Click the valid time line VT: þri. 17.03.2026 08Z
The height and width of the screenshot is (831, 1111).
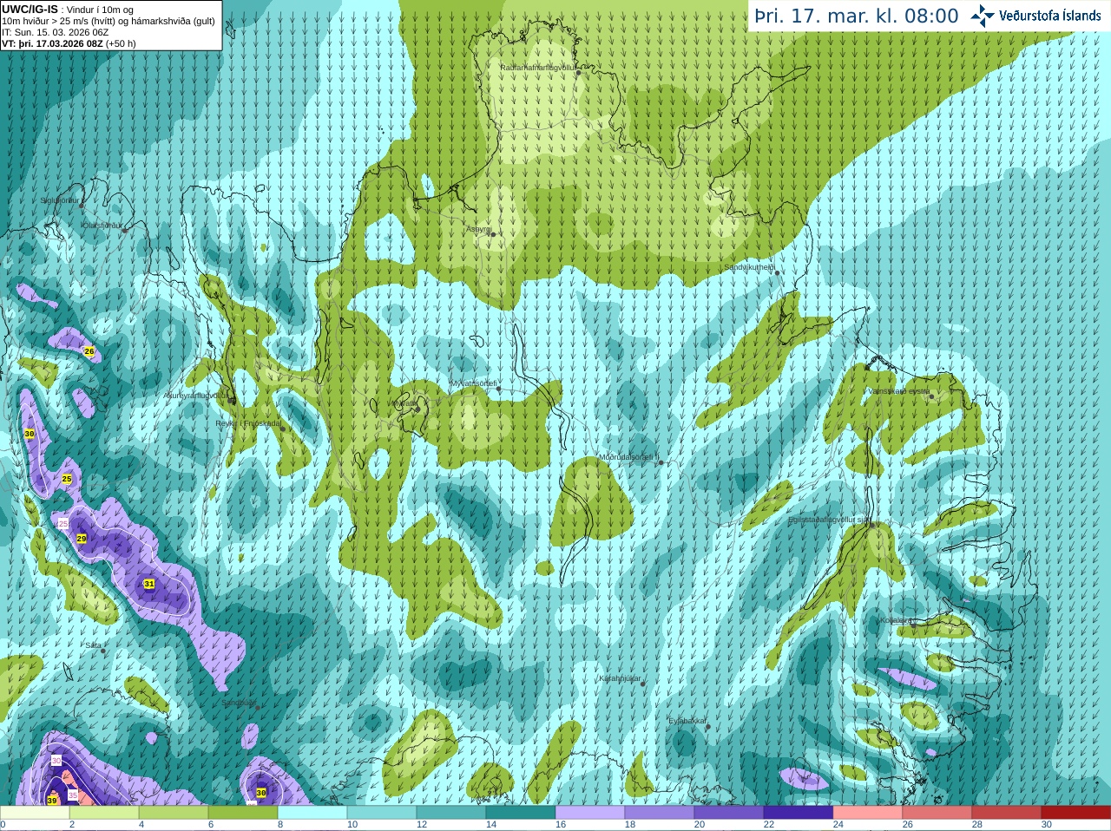click(x=69, y=43)
